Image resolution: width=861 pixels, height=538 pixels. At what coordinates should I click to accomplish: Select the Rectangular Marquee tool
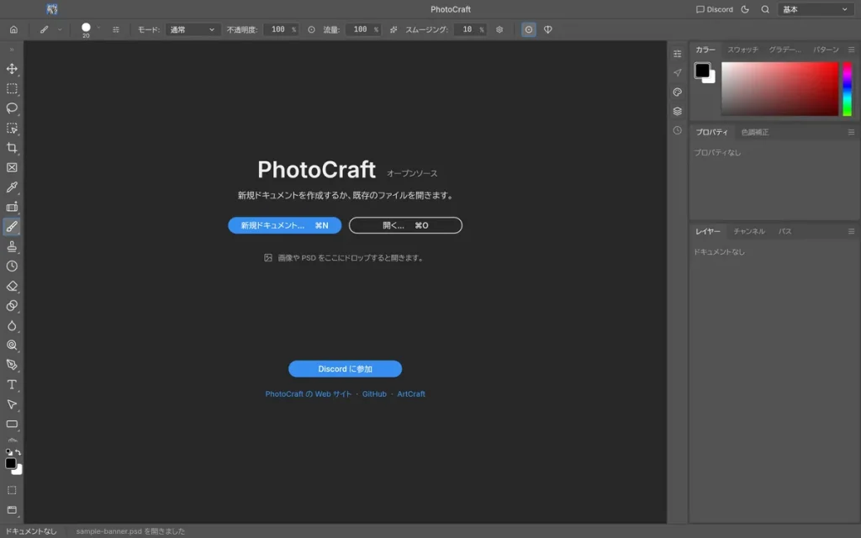[x=12, y=88]
